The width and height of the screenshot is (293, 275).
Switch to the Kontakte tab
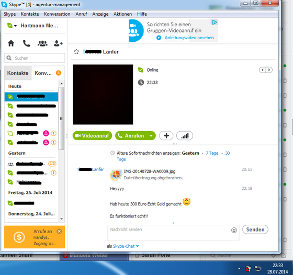pyautogui.click(x=18, y=73)
